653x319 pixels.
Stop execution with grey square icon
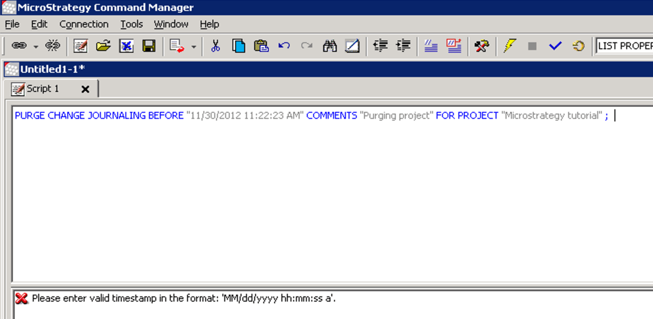pos(532,46)
